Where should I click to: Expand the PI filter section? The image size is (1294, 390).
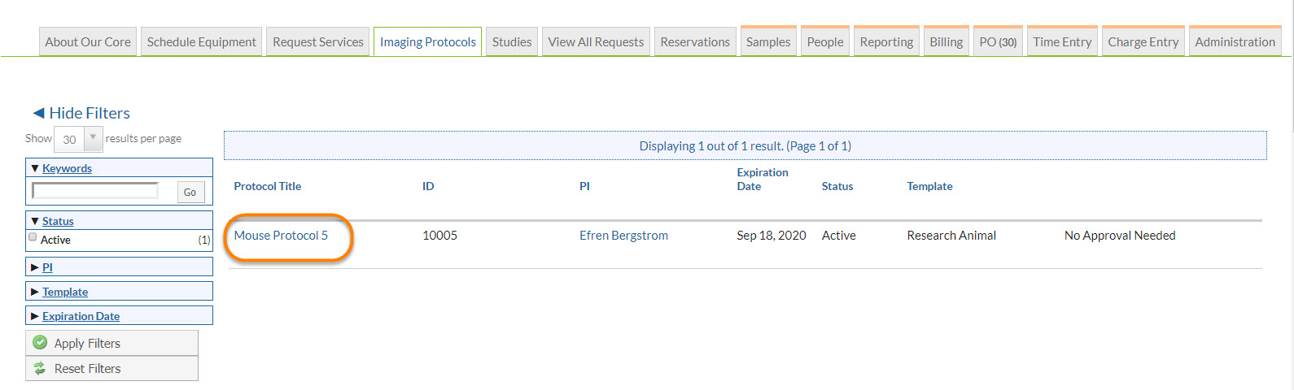35,267
